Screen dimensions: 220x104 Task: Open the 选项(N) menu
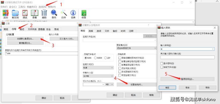pyautogui.click(x=42, y=7)
